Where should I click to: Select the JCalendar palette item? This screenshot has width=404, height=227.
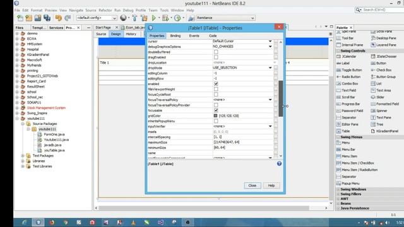[347, 56]
